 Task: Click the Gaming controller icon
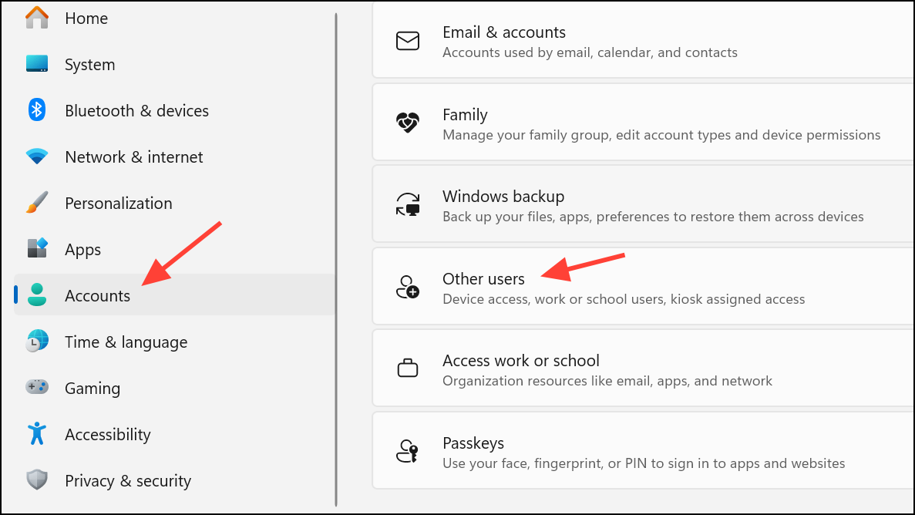tap(37, 388)
